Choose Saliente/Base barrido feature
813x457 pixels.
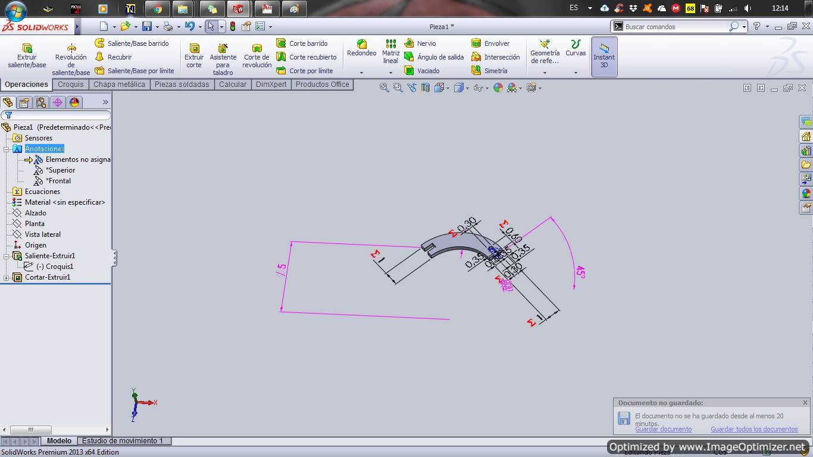pos(132,43)
